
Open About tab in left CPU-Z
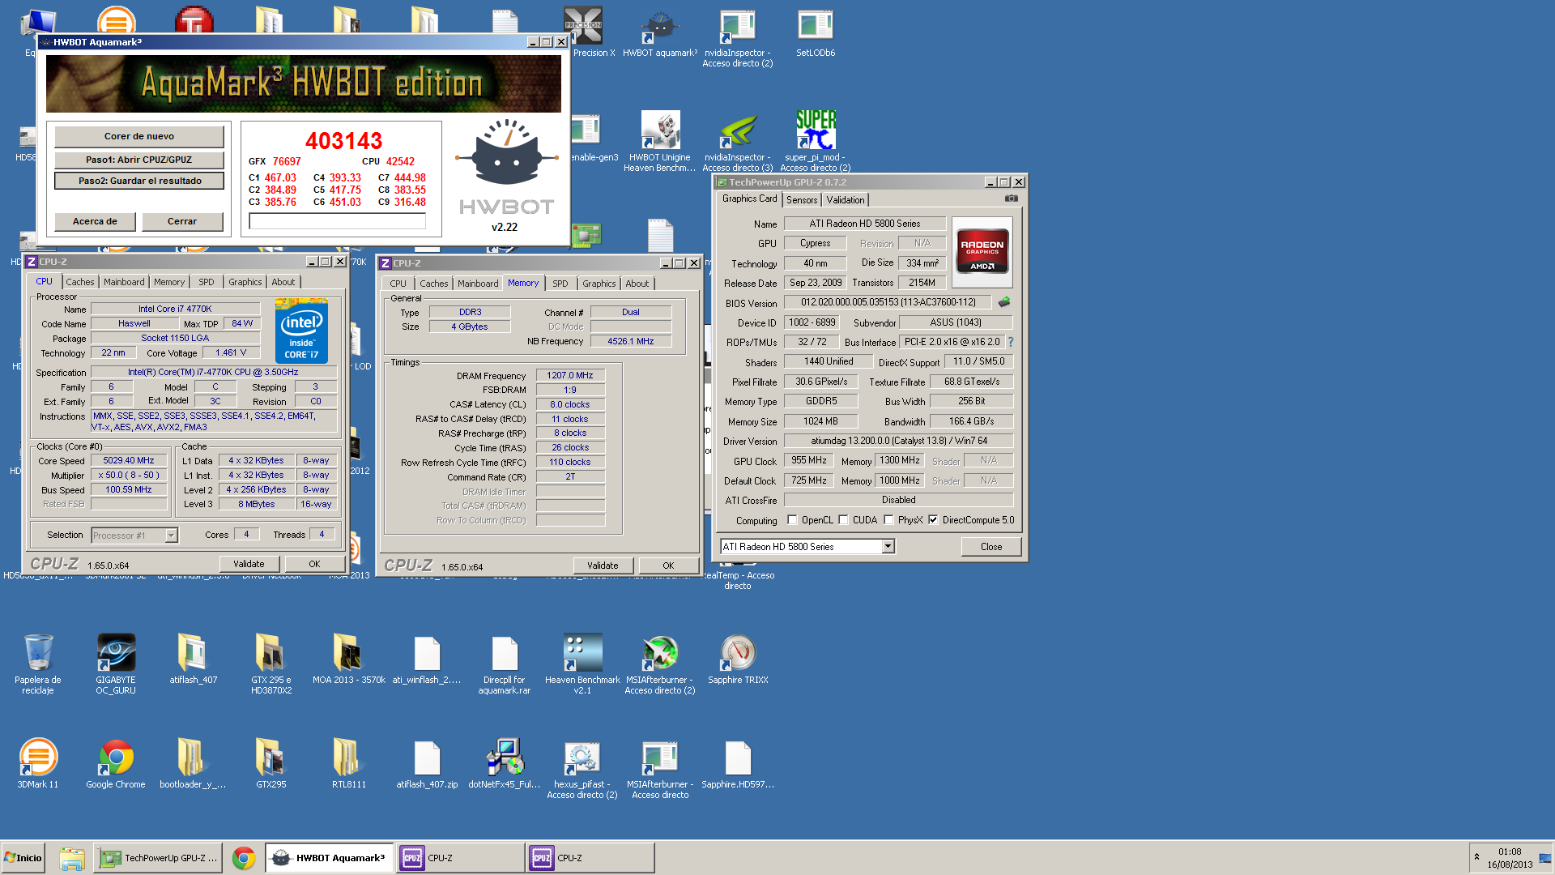point(283,282)
